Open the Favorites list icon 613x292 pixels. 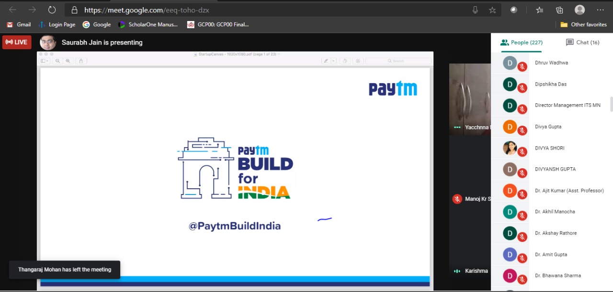(x=540, y=10)
